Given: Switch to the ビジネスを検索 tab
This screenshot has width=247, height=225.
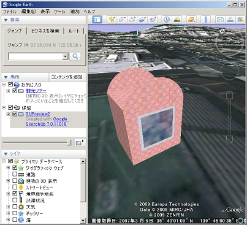Looking at the screenshot, I should click(45, 31).
